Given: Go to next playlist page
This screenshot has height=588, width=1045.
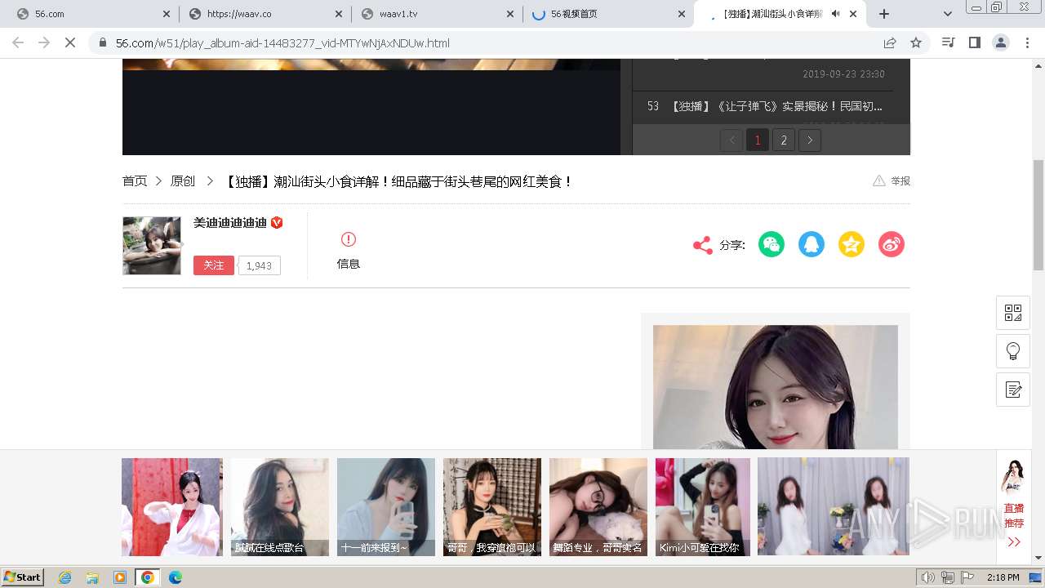Looking at the screenshot, I should 810,140.
